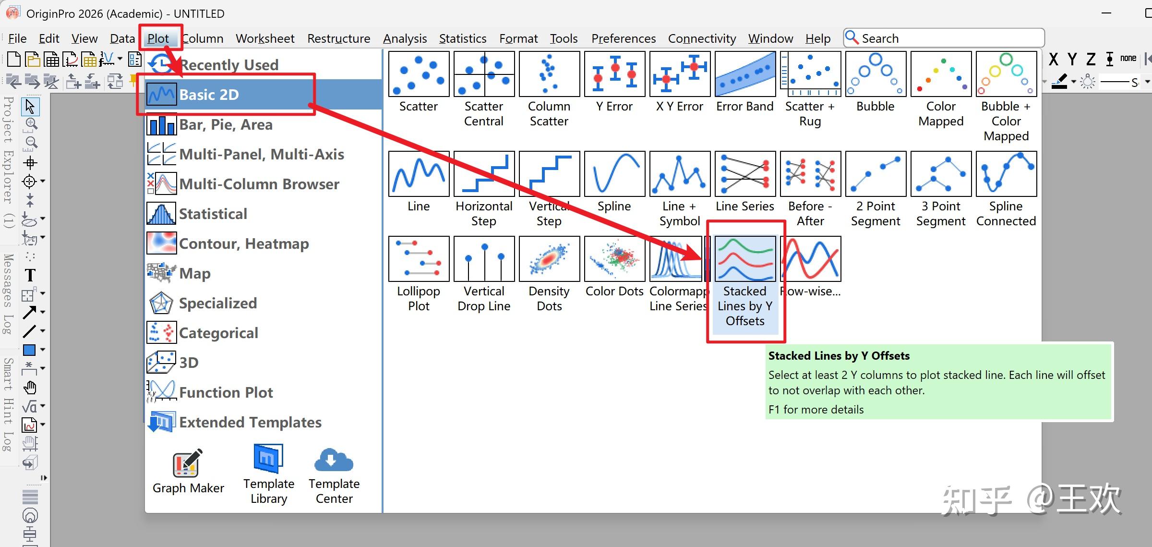Open the File menu
1152x547 pixels.
[x=17, y=38]
